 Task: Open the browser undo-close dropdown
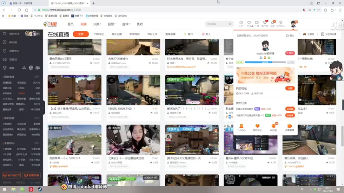(x=333, y=10)
